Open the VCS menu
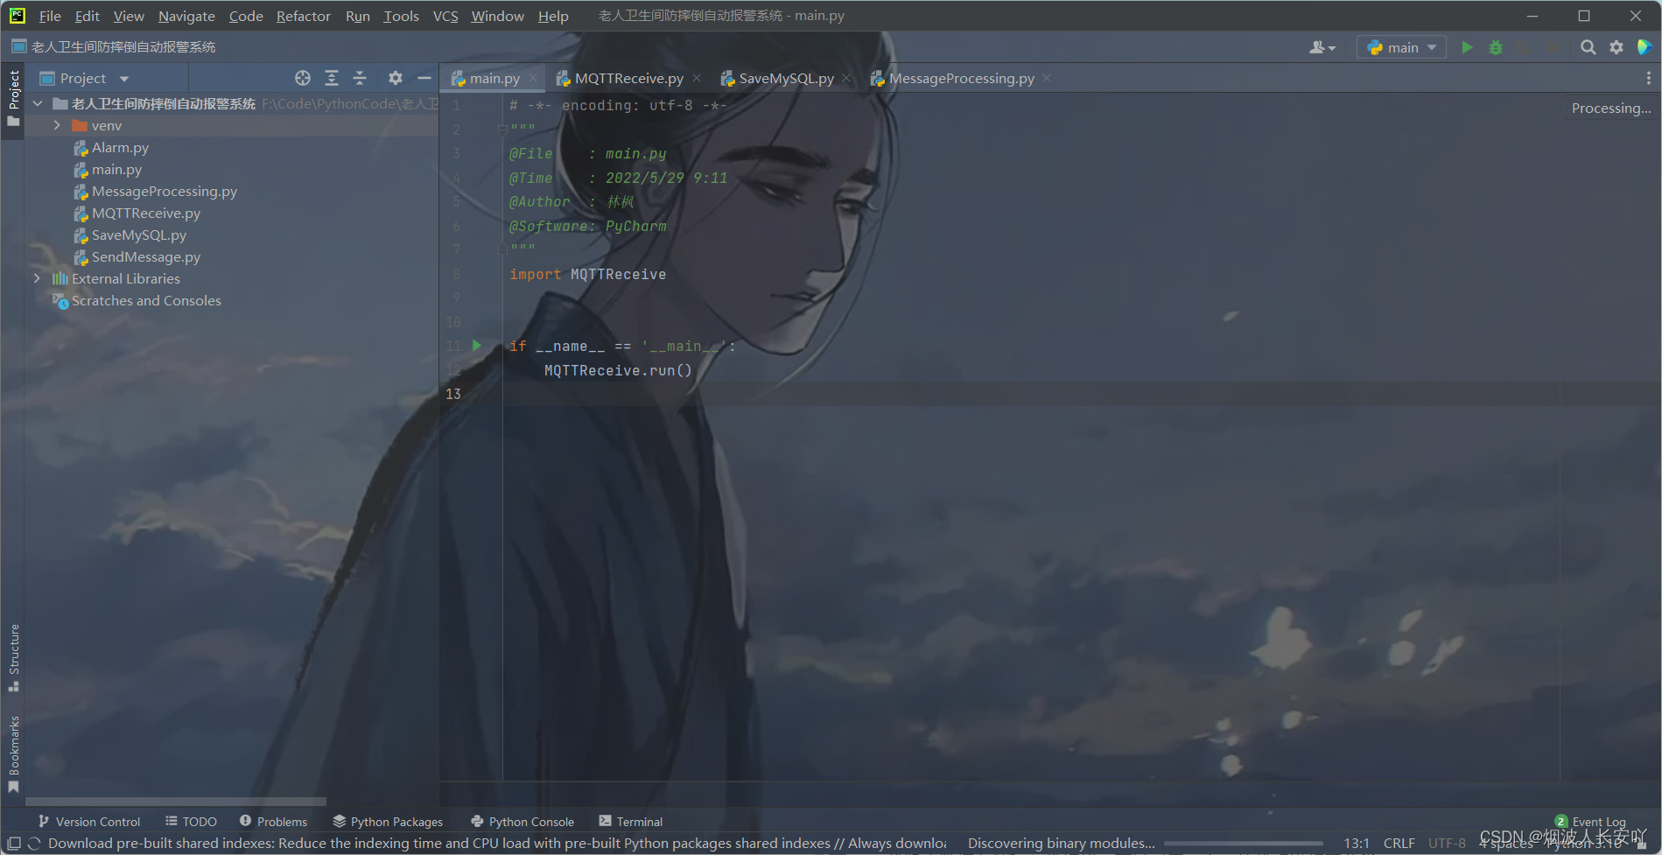Viewport: 1662px width, 855px height. click(x=445, y=16)
